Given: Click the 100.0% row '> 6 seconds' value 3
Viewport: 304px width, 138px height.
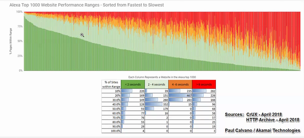Looking at the screenshot, I should tap(204, 131).
